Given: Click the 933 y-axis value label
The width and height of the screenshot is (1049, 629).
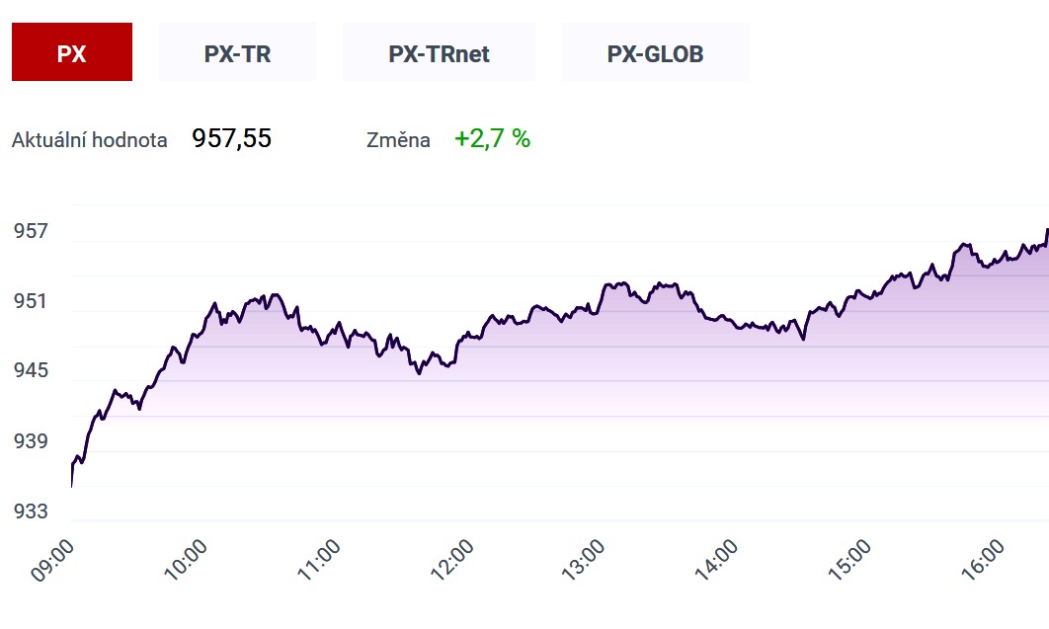Looking at the screenshot, I should pyautogui.click(x=31, y=511).
